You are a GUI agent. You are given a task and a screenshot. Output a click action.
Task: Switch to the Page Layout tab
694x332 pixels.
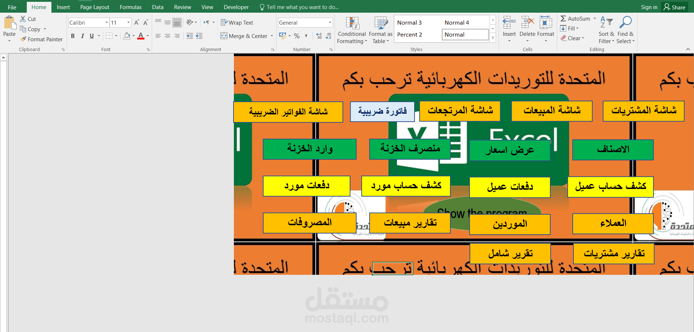click(x=95, y=7)
